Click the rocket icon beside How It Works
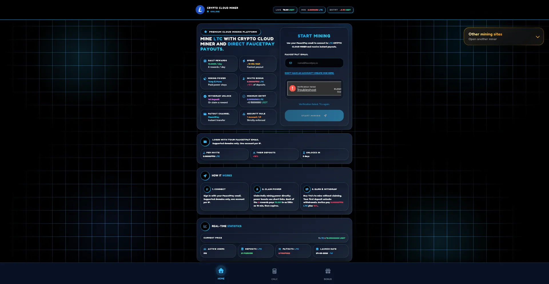549x284 pixels. click(x=205, y=176)
